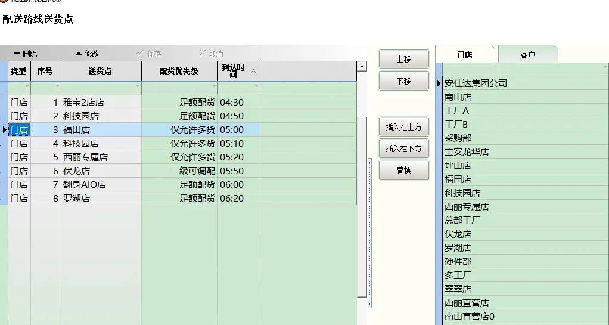Select 伏龙店 in the right store list
The height and width of the screenshot is (325, 609).
(526, 234)
